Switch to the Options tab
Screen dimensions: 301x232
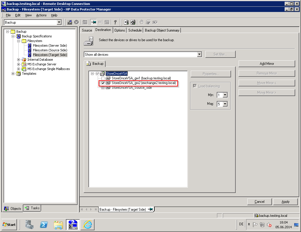120,30
